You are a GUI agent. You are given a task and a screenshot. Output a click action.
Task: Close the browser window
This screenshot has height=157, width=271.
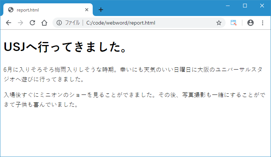tap(262, 6)
